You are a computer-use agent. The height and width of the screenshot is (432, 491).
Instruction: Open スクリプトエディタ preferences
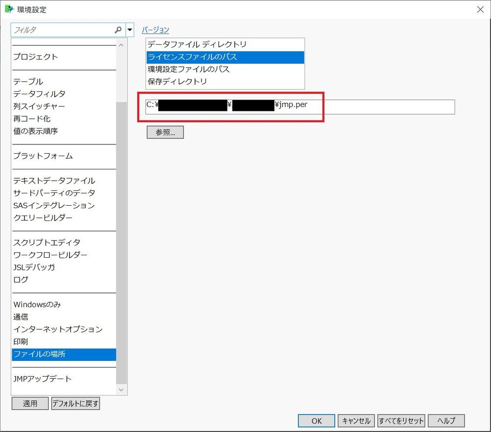[x=64, y=243]
